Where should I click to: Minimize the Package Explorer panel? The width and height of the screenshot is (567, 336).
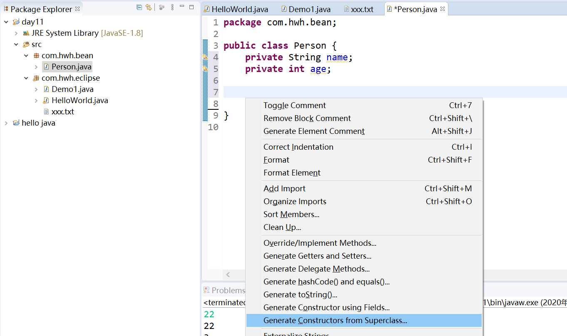(182, 7)
